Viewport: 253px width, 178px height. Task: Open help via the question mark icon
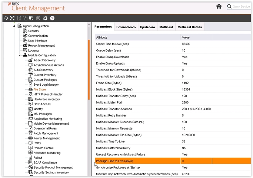(x=52, y=18)
